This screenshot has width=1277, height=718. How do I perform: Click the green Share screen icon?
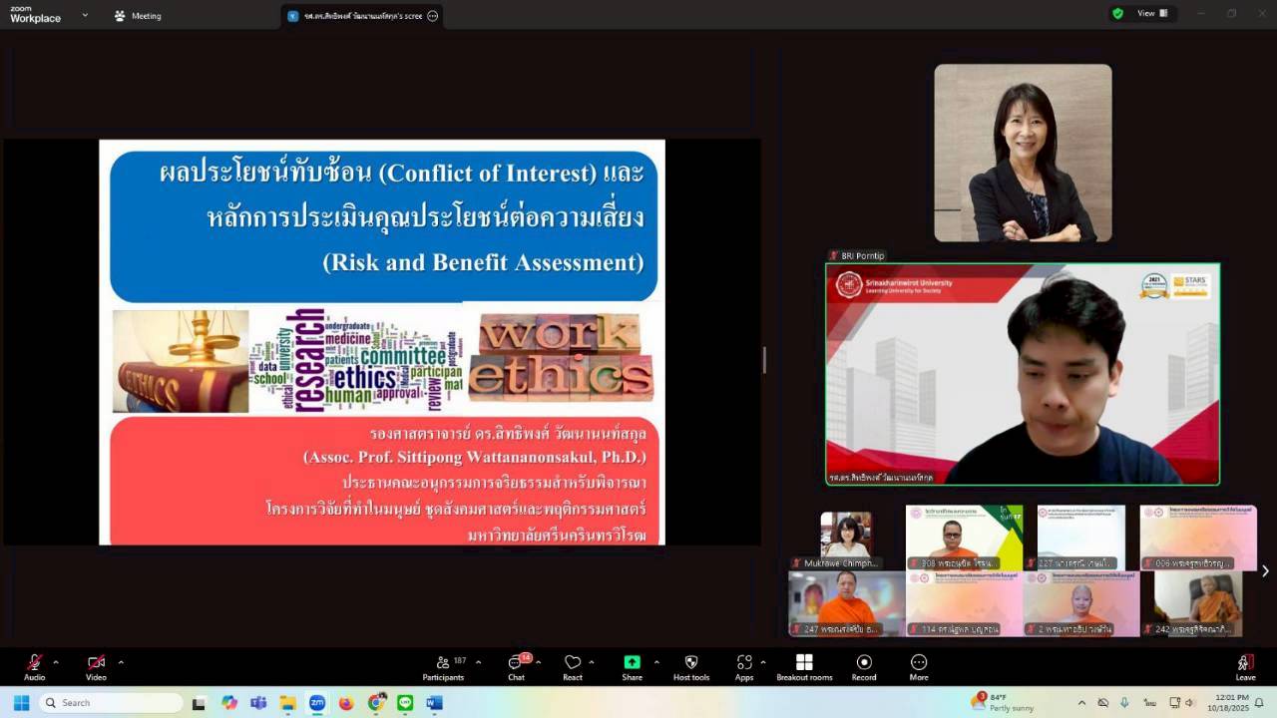(x=633, y=663)
